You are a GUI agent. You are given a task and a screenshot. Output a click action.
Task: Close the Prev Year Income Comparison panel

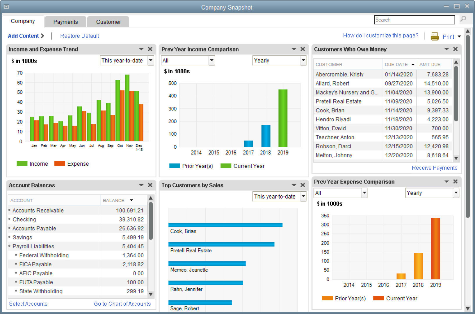(x=303, y=49)
